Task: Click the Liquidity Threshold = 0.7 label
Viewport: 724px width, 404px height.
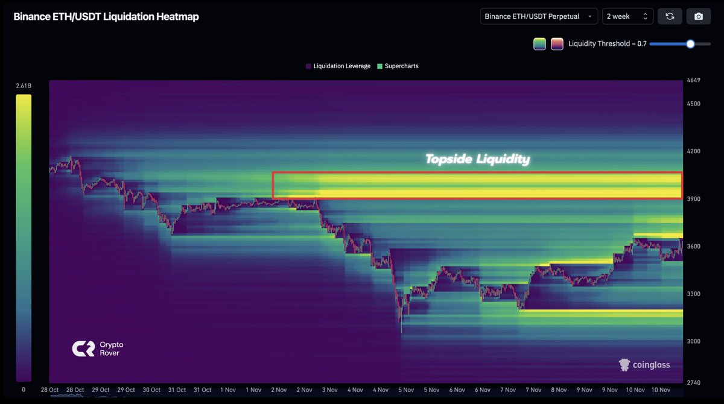Action: [x=608, y=43]
